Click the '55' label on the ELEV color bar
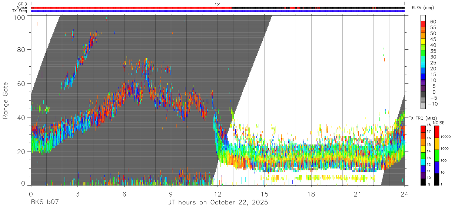 point(432,28)
